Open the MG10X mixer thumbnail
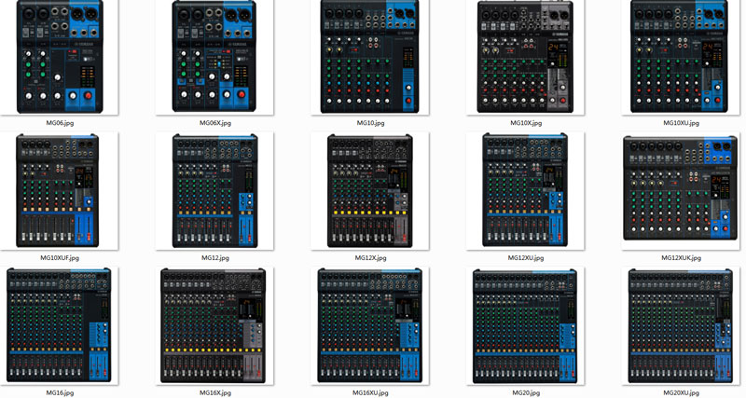Image resolution: width=746 pixels, height=398 pixels. 525,56
